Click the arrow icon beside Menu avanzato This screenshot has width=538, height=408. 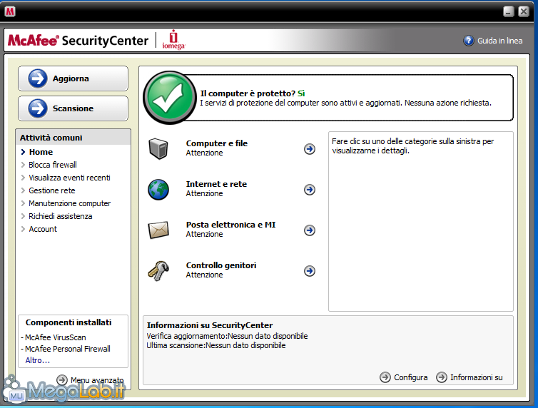62,380
